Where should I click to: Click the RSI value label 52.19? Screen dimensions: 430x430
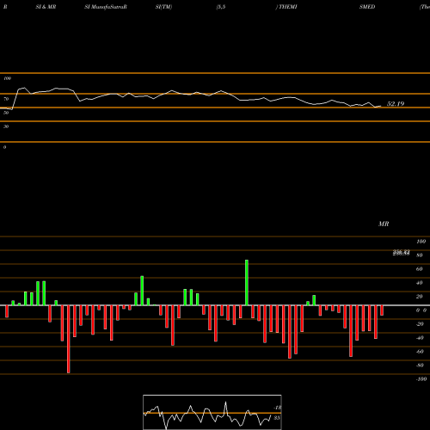396,104
